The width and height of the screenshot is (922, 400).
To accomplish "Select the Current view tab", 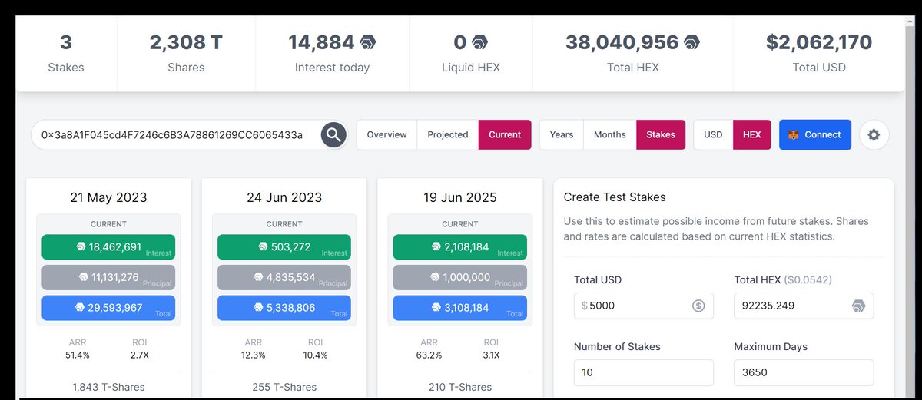I will pyautogui.click(x=505, y=134).
